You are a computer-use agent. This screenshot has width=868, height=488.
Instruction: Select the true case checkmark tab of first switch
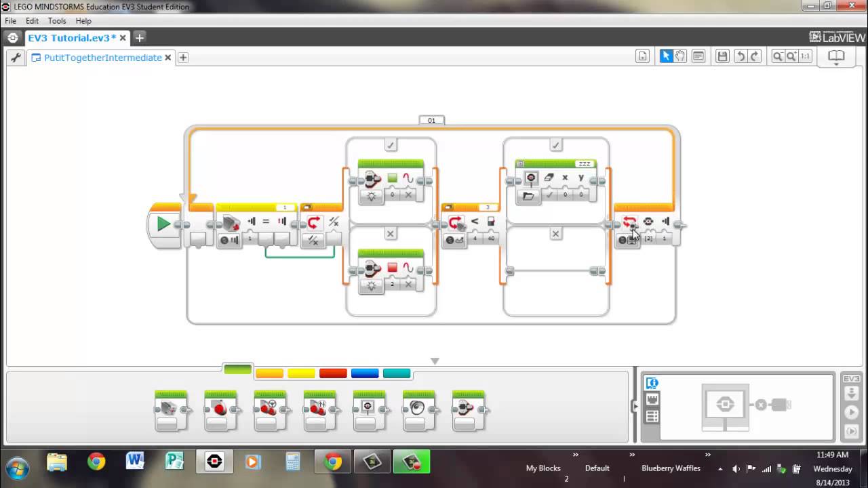point(391,145)
